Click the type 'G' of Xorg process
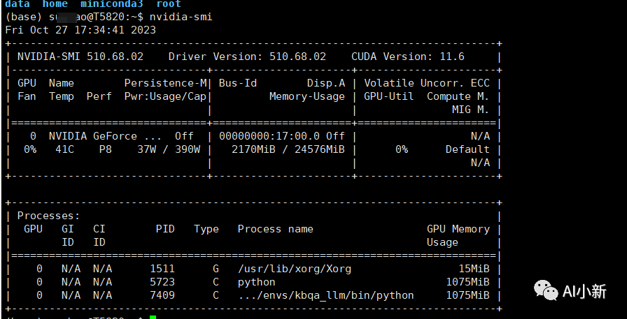This screenshot has height=319, width=627. (216, 269)
